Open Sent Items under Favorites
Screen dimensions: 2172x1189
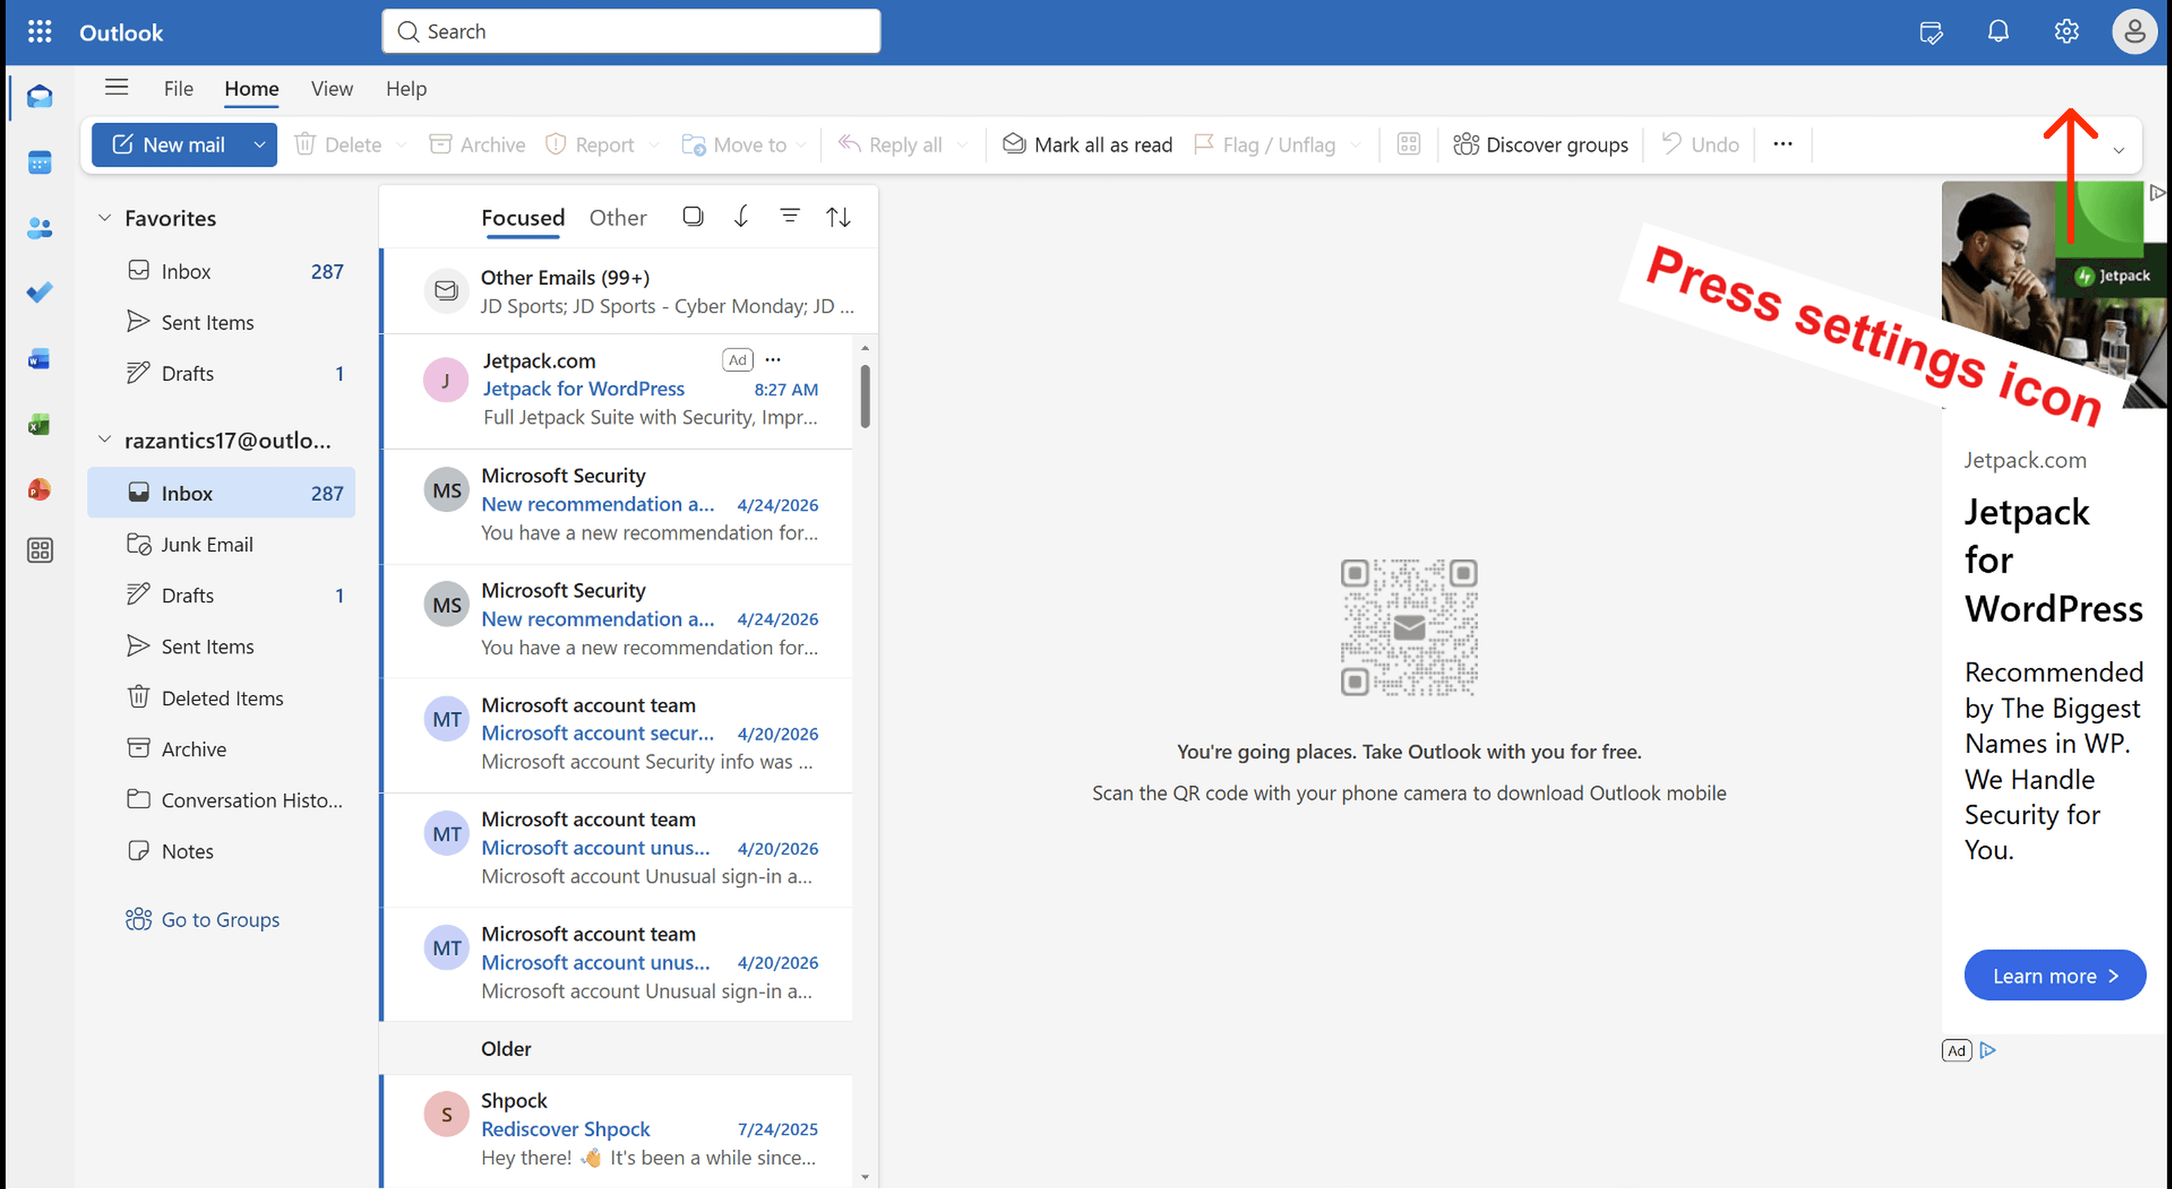pyautogui.click(x=221, y=322)
